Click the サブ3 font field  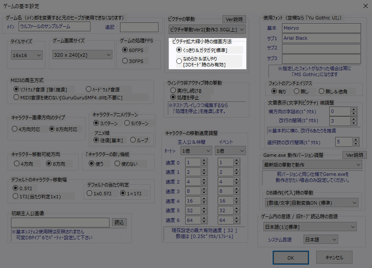pos(321,59)
